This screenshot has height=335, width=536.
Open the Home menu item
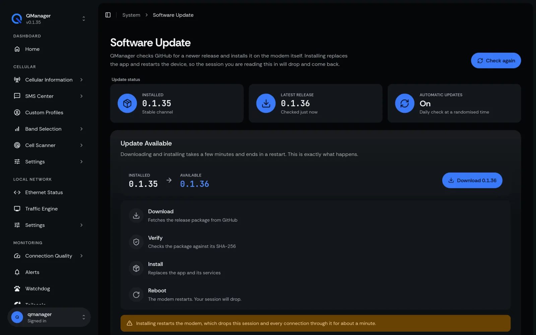click(x=49, y=49)
